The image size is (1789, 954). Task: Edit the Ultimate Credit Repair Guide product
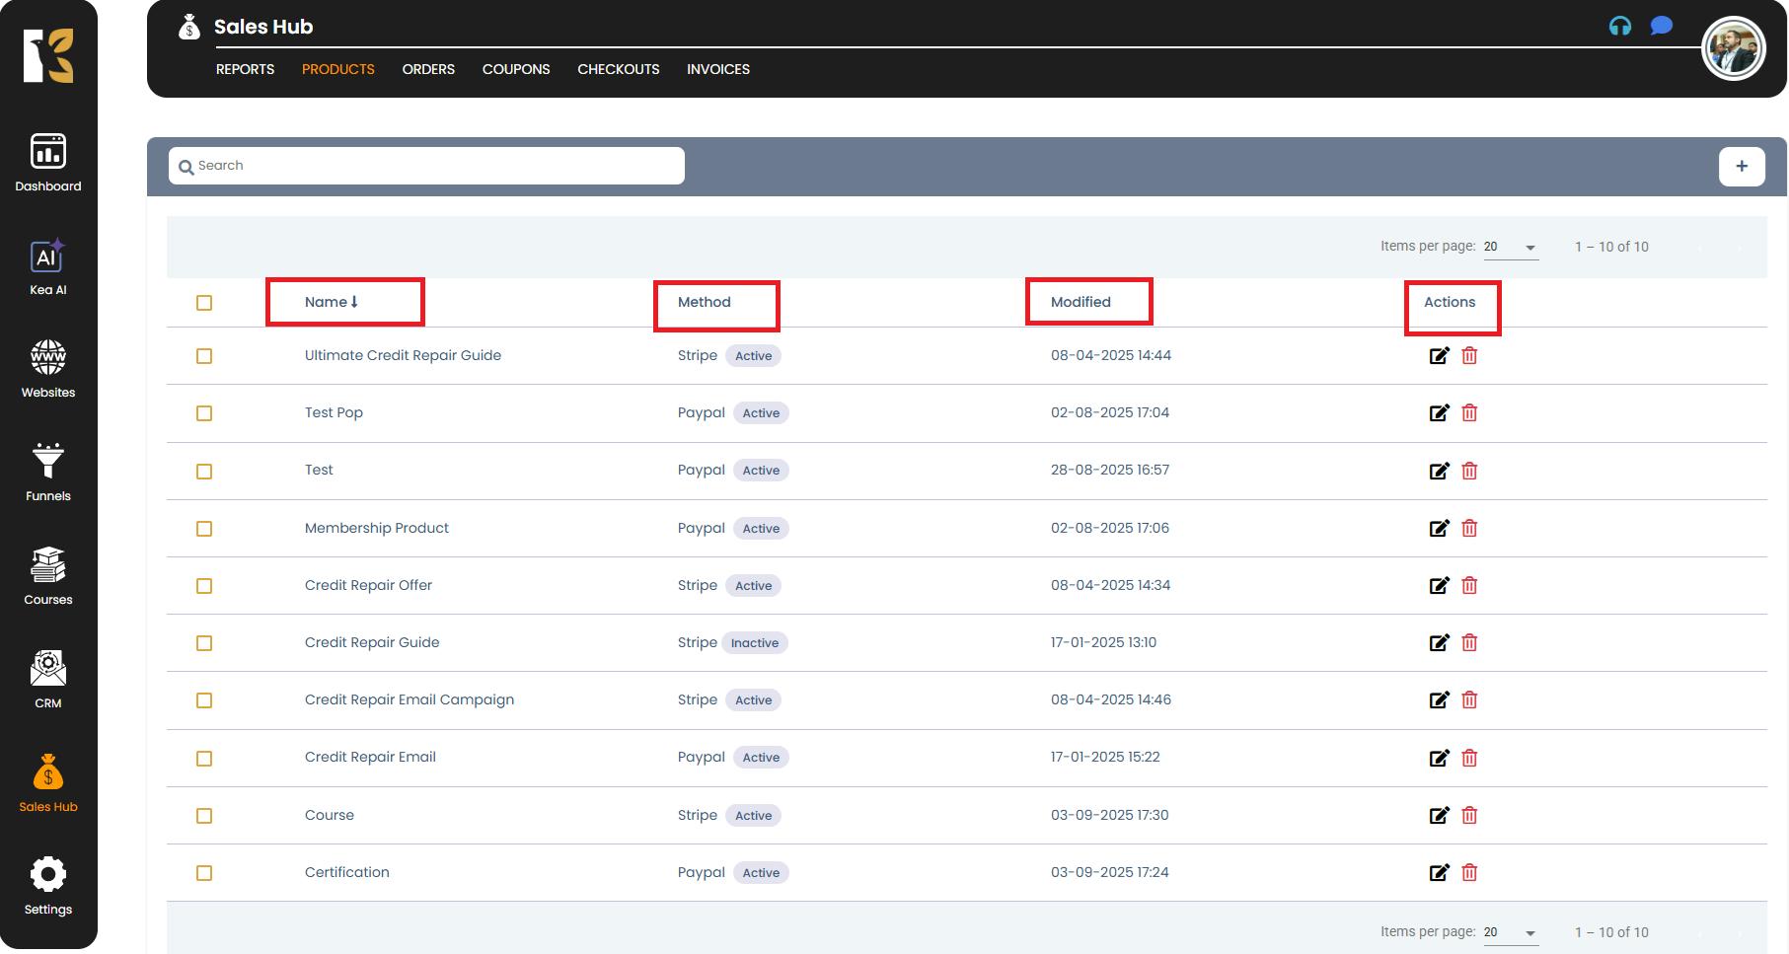tap(1439, 356)
